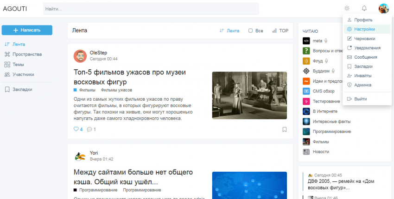Open the OleStep author name link
Image resolution: width=394 pixels, height=199 pixels.
pos(98,53)
